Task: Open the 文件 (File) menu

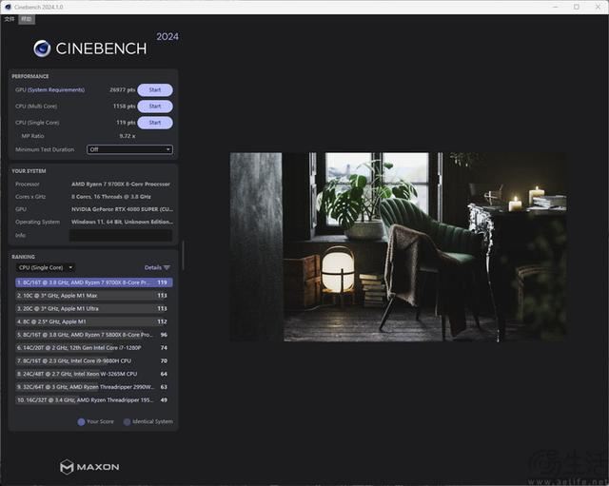Action: point(10,18)
